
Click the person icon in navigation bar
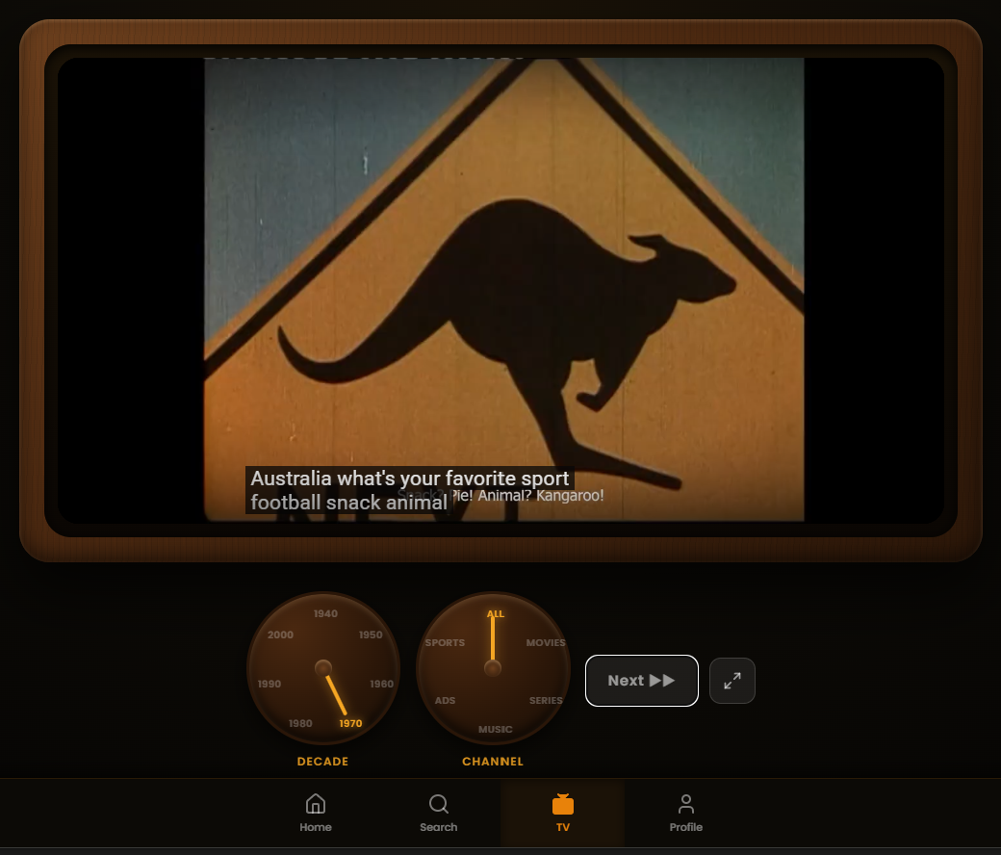pos(685,804)
